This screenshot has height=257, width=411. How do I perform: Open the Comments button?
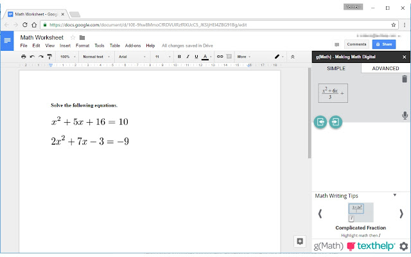[x=356, y=44]
